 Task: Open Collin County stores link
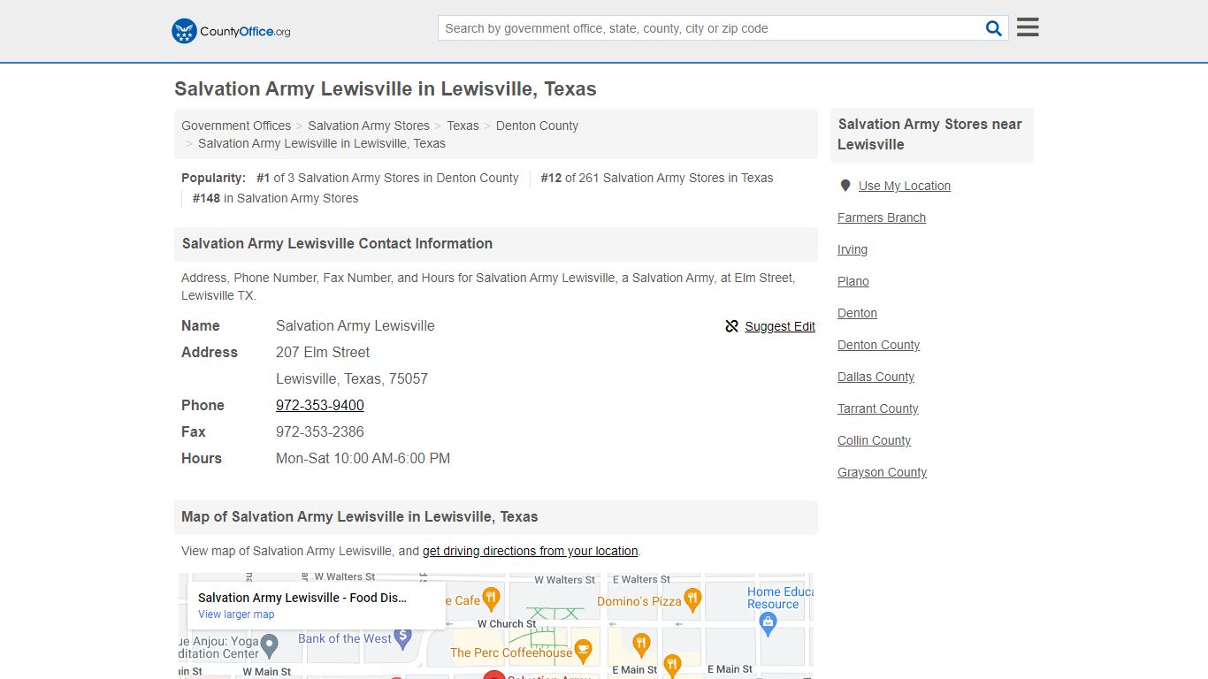point(874,440)
